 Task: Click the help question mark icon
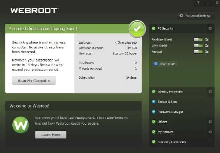coord(198,3)
